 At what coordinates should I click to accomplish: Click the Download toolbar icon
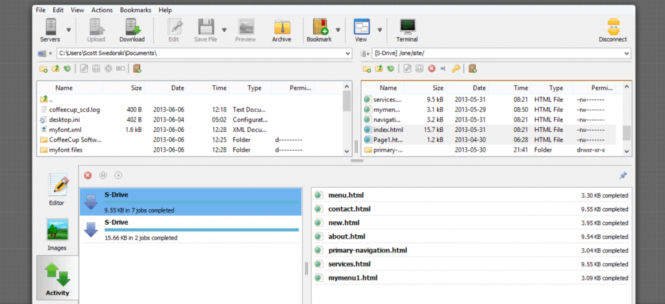pyautogui.click(x=132, y=29)
